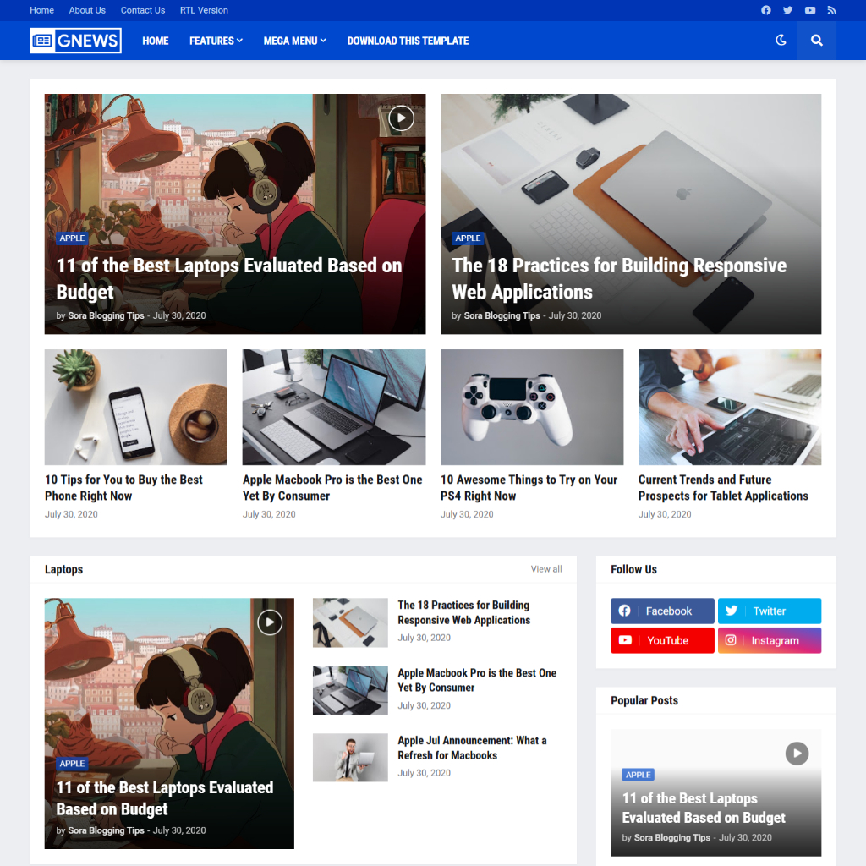Expand the Features dropdown menu
This screenshot has height=866, width=866.
pos(216,41)
